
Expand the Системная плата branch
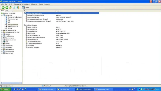pyautogui.click(x=2, y=30)
